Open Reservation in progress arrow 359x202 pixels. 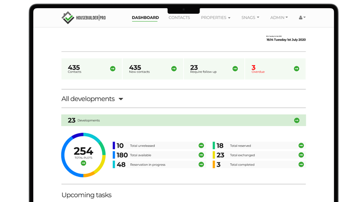click(201, 165)
